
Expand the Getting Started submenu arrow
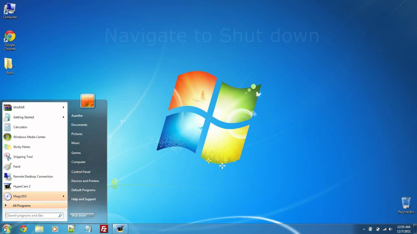pyautogui.click(x=64, y=117)
